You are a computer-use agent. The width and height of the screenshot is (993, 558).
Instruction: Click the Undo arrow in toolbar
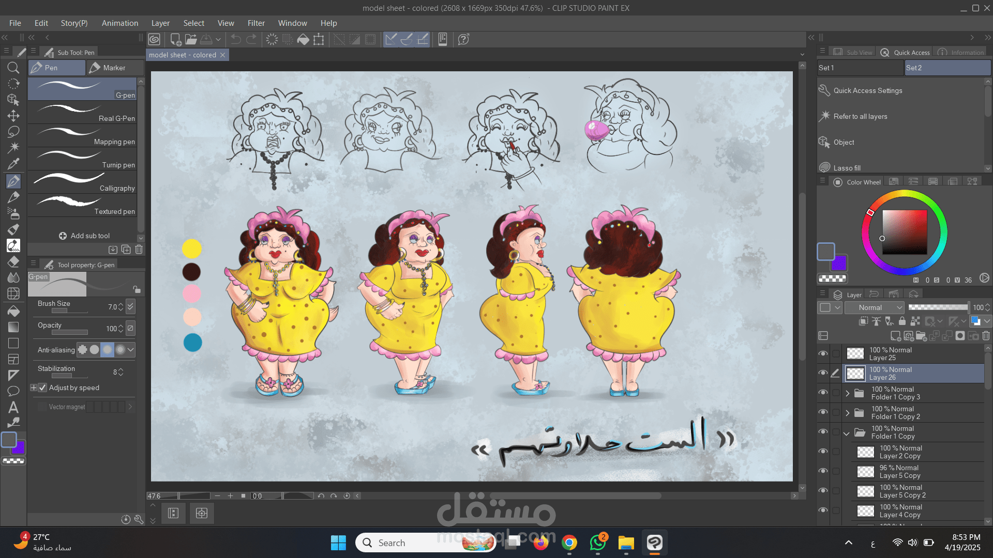[236, 39]
